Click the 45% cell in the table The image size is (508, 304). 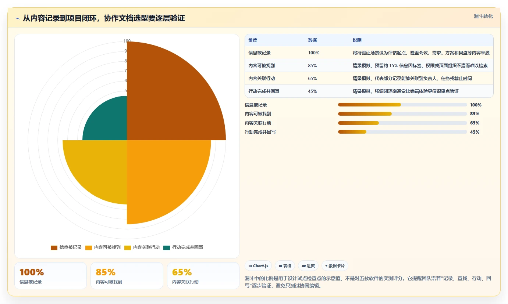pos(312,91)
